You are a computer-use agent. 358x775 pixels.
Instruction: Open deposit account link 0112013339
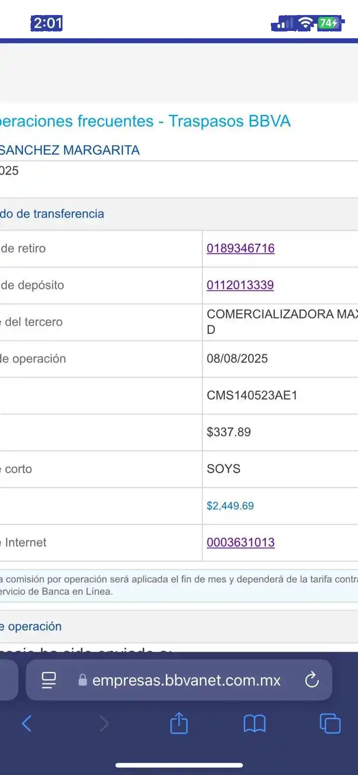coord(240,285)
